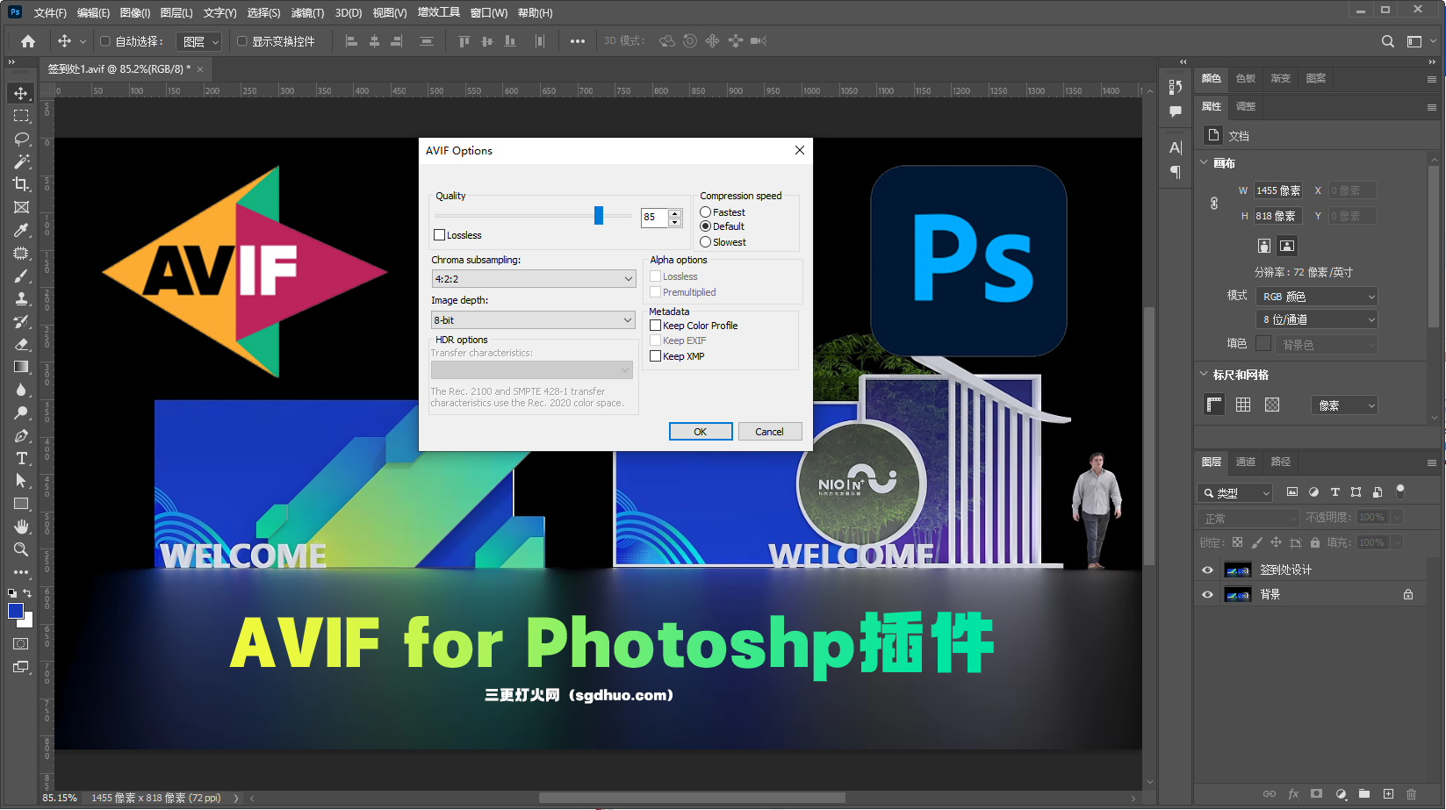Screen dimensions: 1446x810
Task: Select the Pen tool
Action: 21,435
